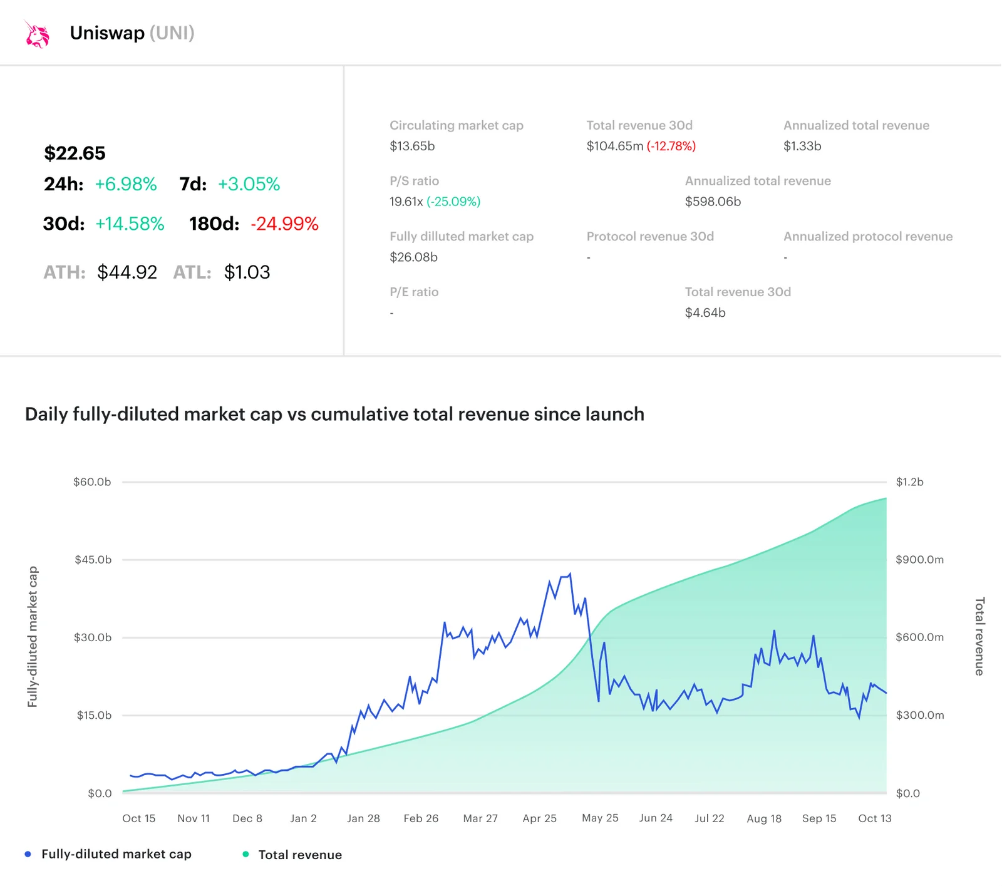Click the $45.0b left axis label
The height and width of the screenshot is (886, 1002).
[x=93, y=560]
